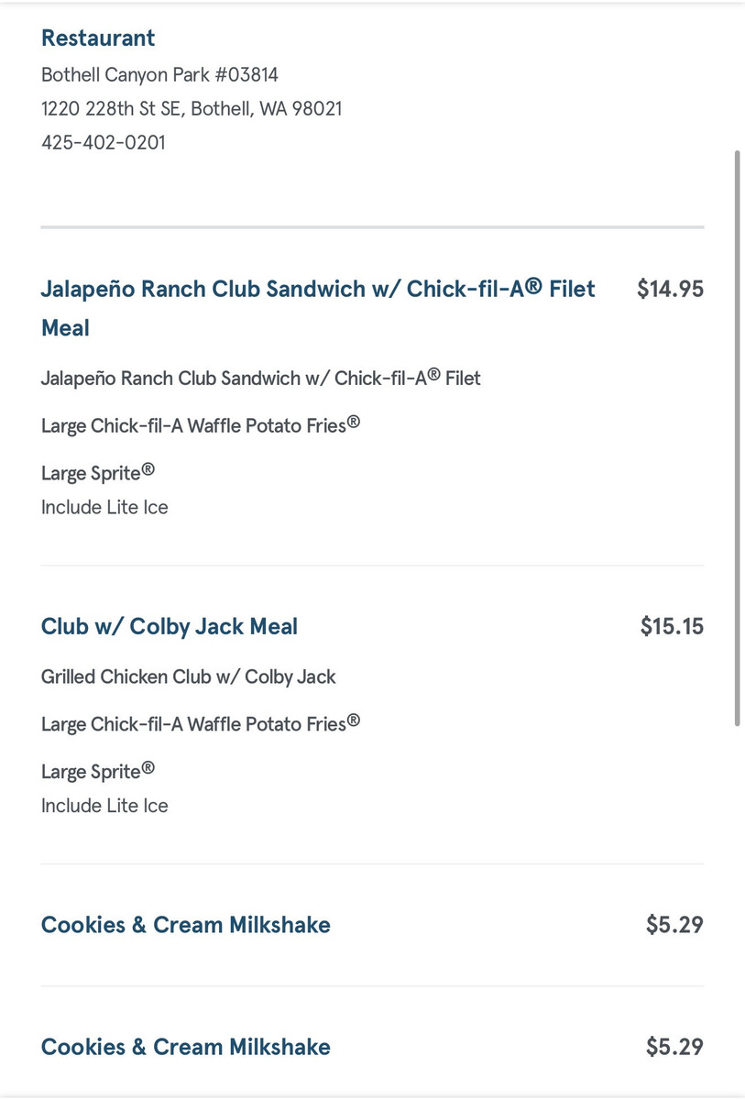The width and height of the screenshot is (745, 1100).
Task: Click the $15.15 price
Action: tap(672, 627)
